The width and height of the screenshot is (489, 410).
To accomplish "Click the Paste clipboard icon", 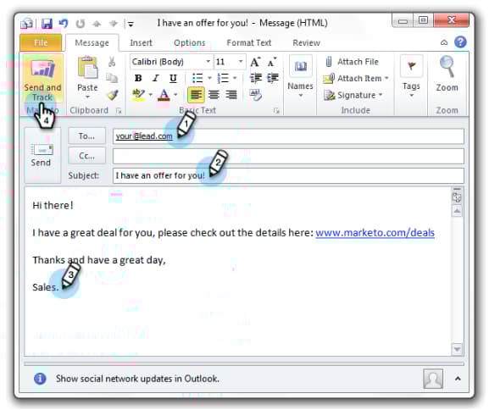I will click(87, 67).
